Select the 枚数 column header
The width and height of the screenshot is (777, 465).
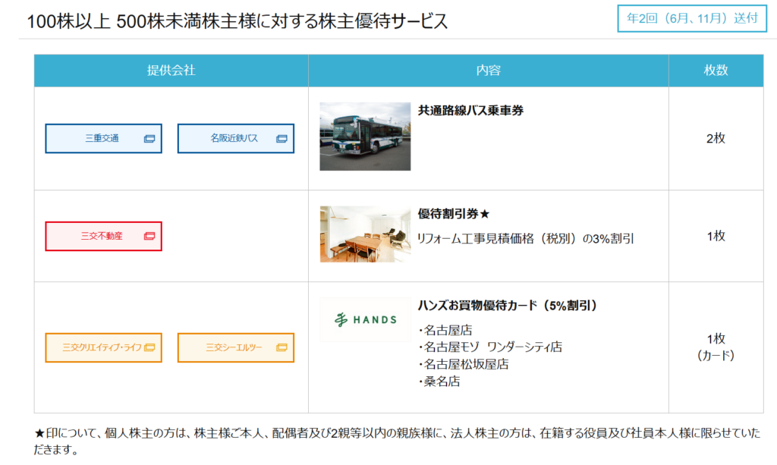pos(716,71)
